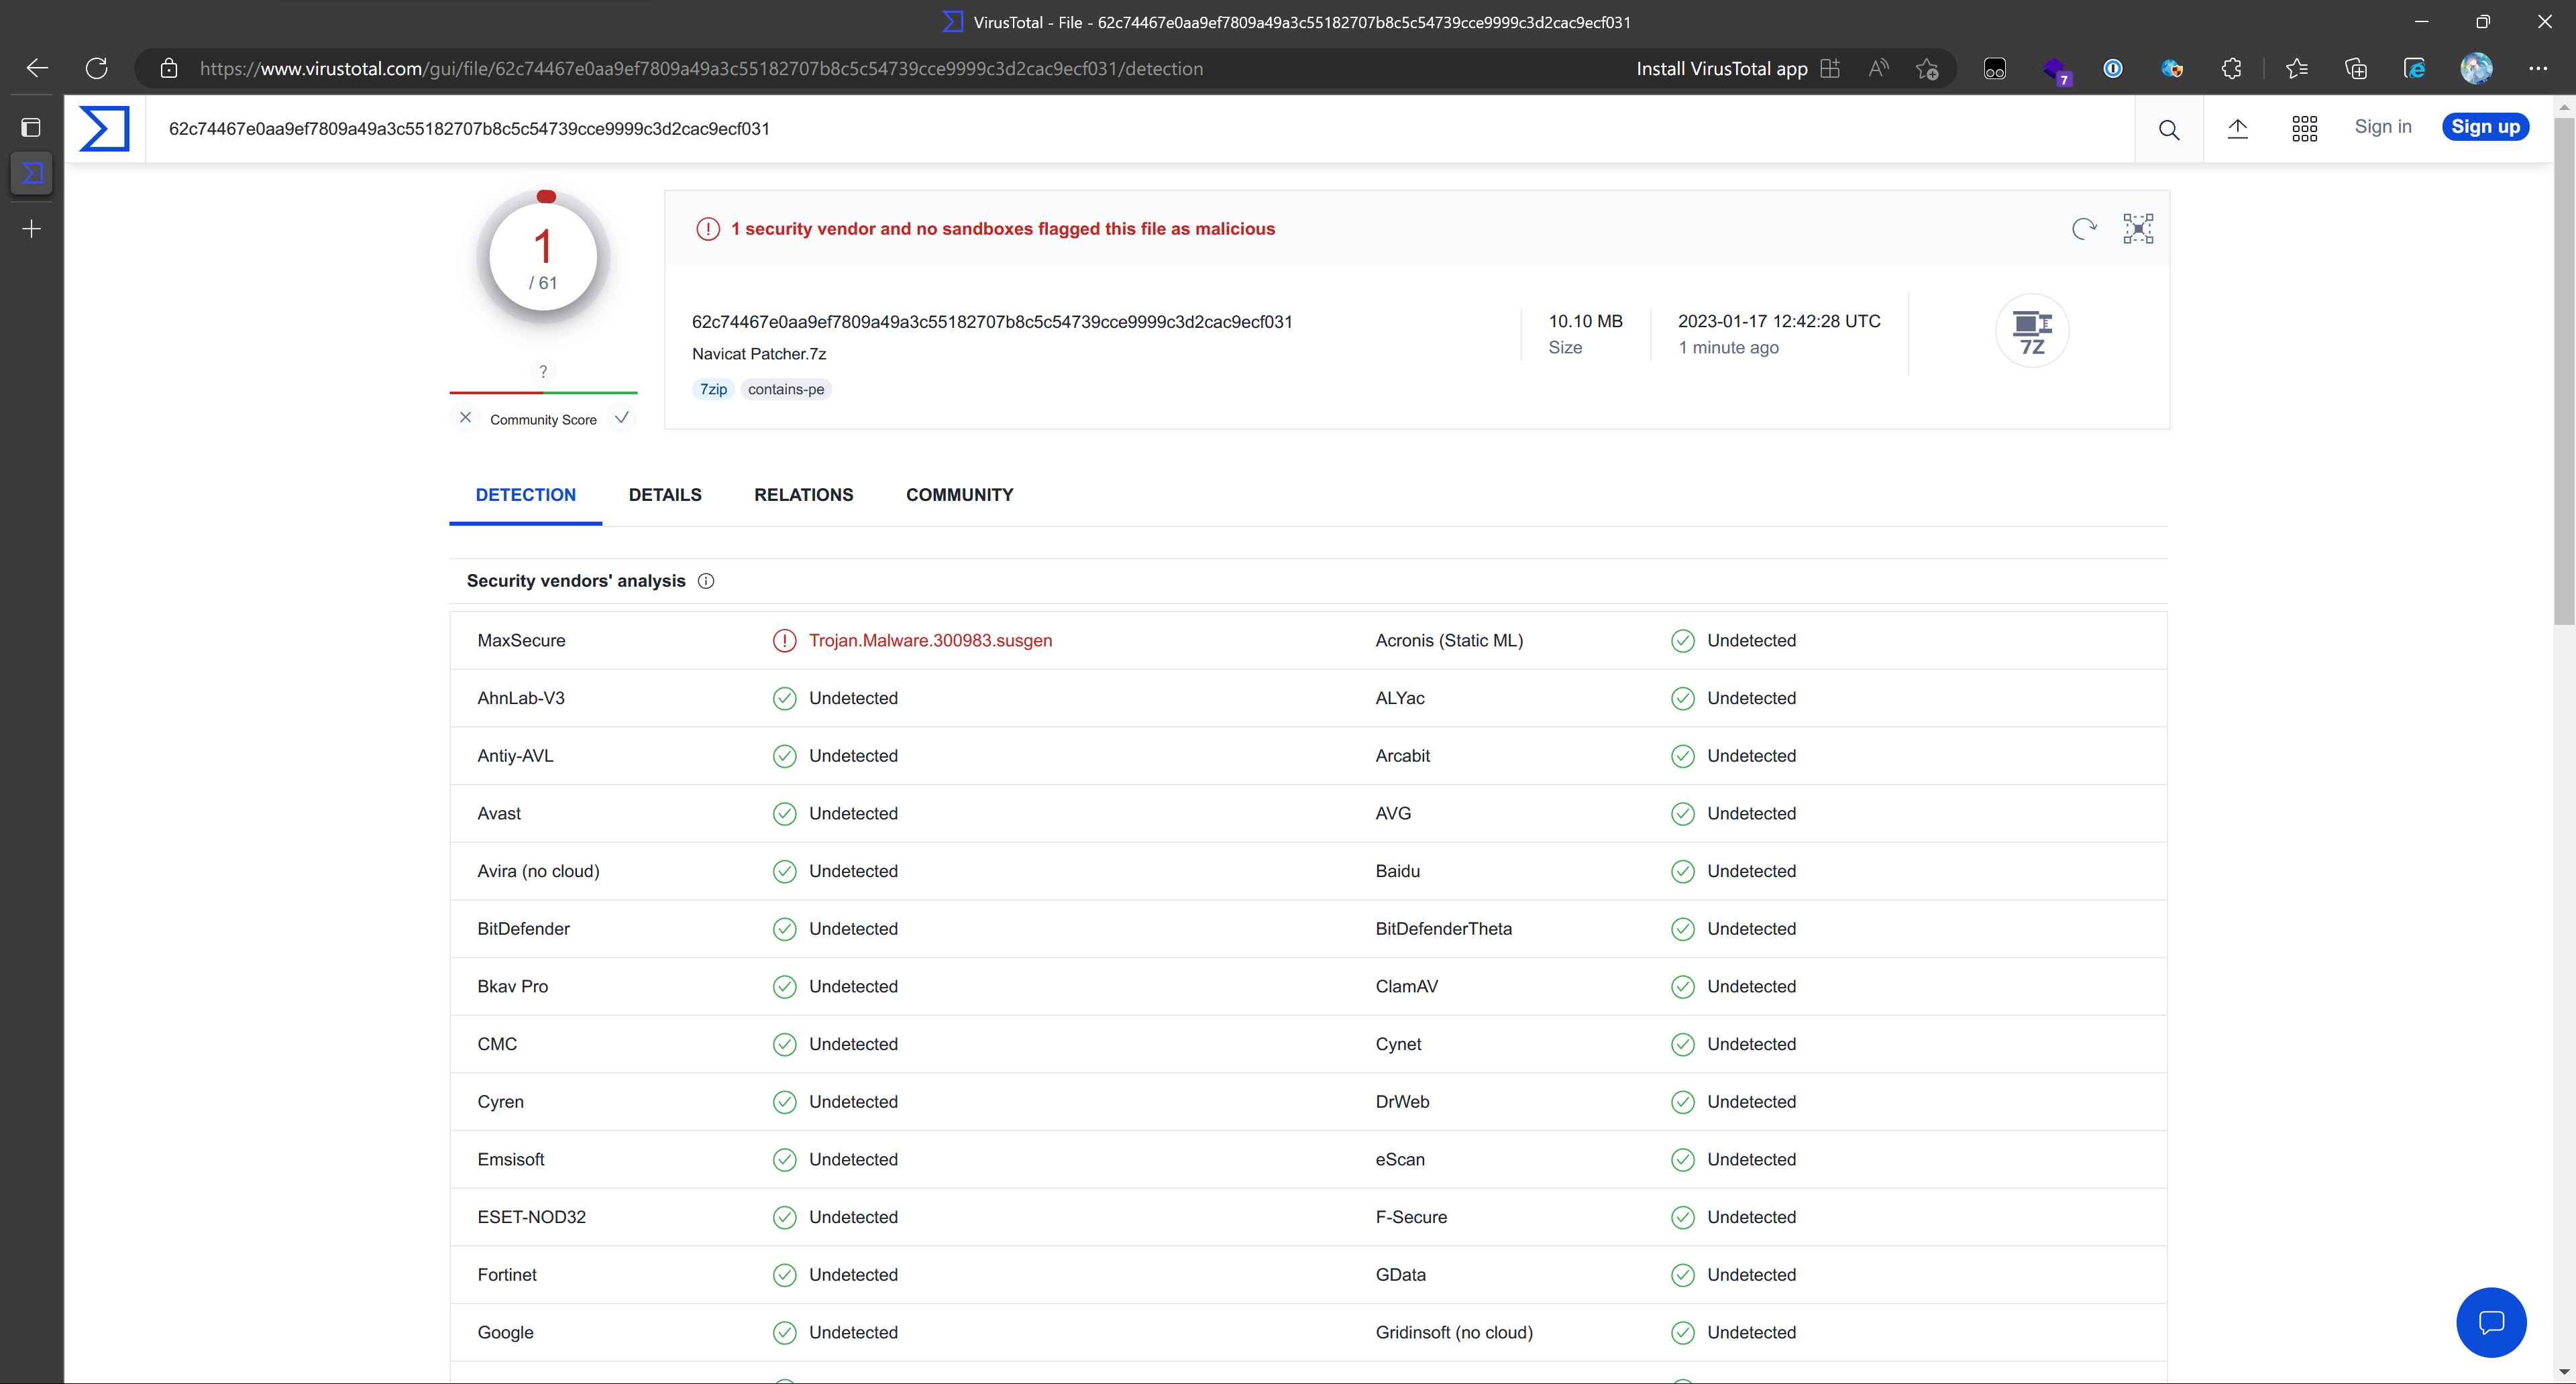Add page to favorites star icon
The height and width of the screenshot is (1384, 2576).
tap(1927, 68)
